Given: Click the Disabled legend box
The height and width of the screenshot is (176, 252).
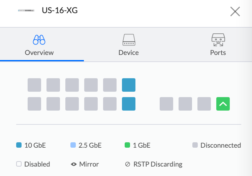Looking at the screenshot, I should [x=19, y=164].
